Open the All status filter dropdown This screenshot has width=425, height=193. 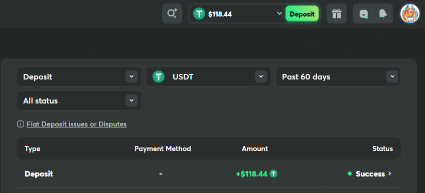pos(79,100)
